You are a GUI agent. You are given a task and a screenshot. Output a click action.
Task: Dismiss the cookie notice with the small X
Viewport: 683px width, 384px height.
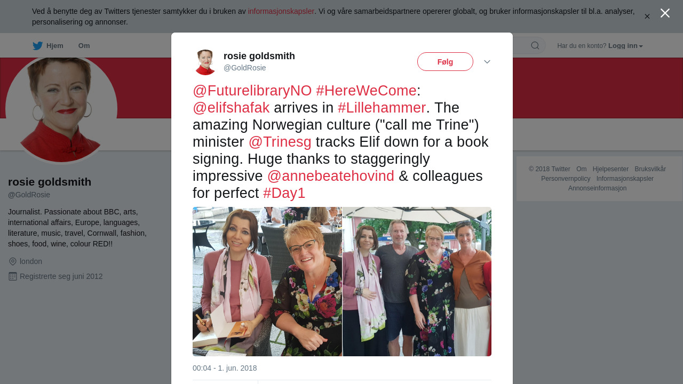(x=647, y=17)
